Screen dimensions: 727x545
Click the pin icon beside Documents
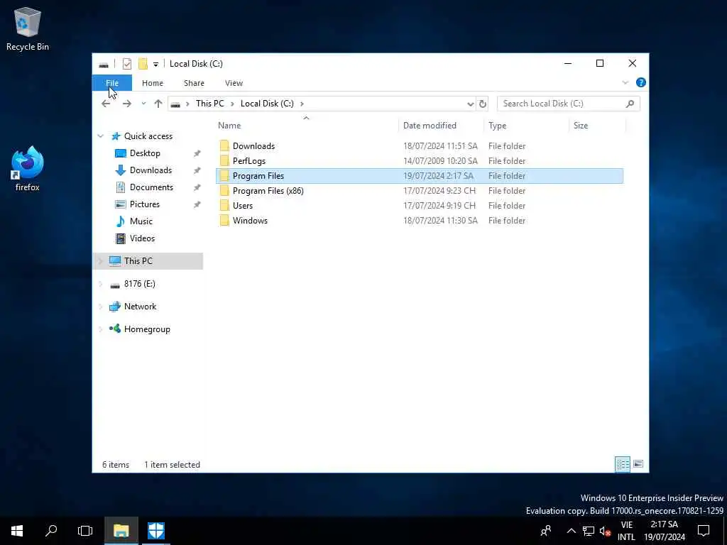click(x=197, y=187)
